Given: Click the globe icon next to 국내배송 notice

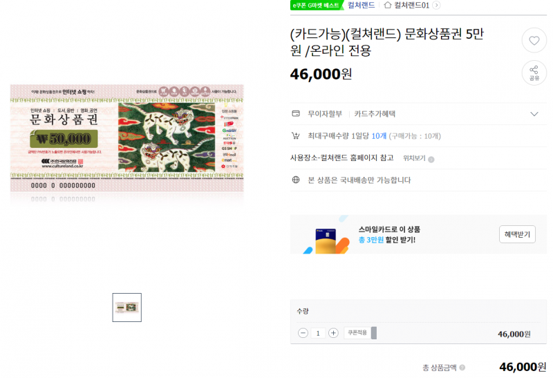Looking at the screenshot, I should [x=296, y=180].
